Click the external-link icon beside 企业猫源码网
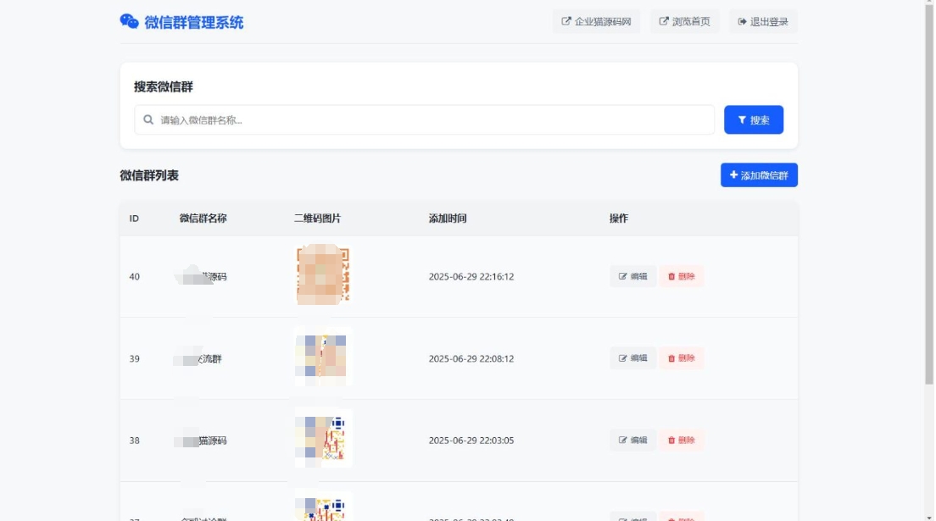The height and width of the screenshot is (521, 936). (566, 20)
